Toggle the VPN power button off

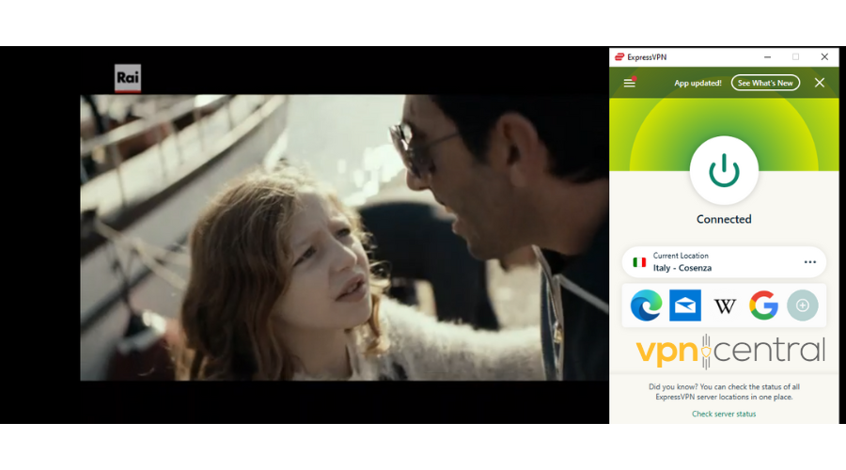(724, 171)
